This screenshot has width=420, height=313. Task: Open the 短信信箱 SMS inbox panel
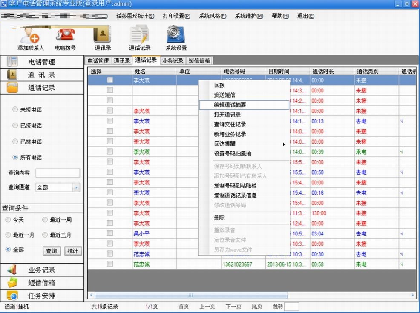coord(41,282)
